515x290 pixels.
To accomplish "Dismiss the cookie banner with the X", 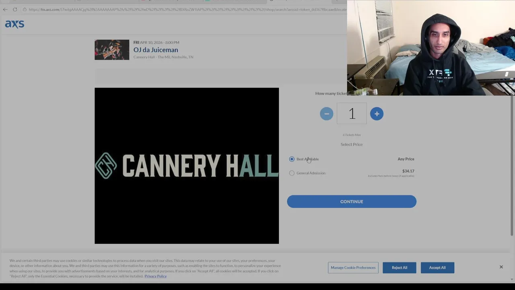I will coord(501,267).
